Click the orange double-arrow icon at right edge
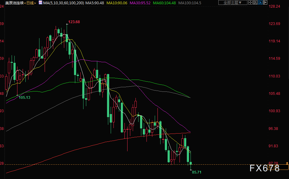The width and height of the screenshot is (289, 179). tap(287, 163)
